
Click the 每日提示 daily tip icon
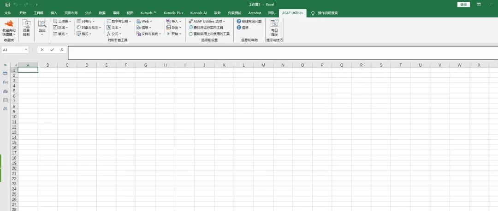click(x=274, y=23)
